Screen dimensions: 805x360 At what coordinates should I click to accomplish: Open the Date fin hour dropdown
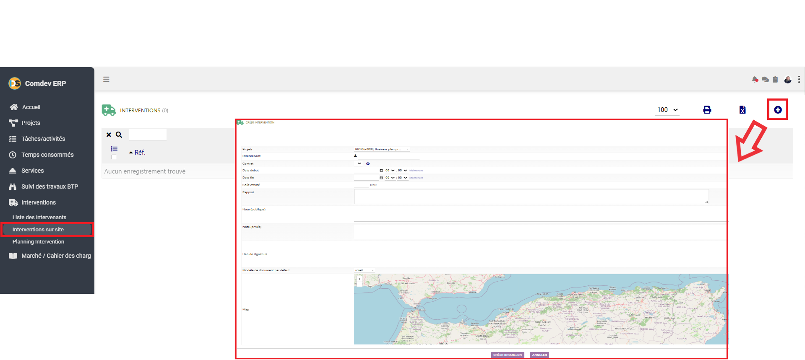coord(390,178)
